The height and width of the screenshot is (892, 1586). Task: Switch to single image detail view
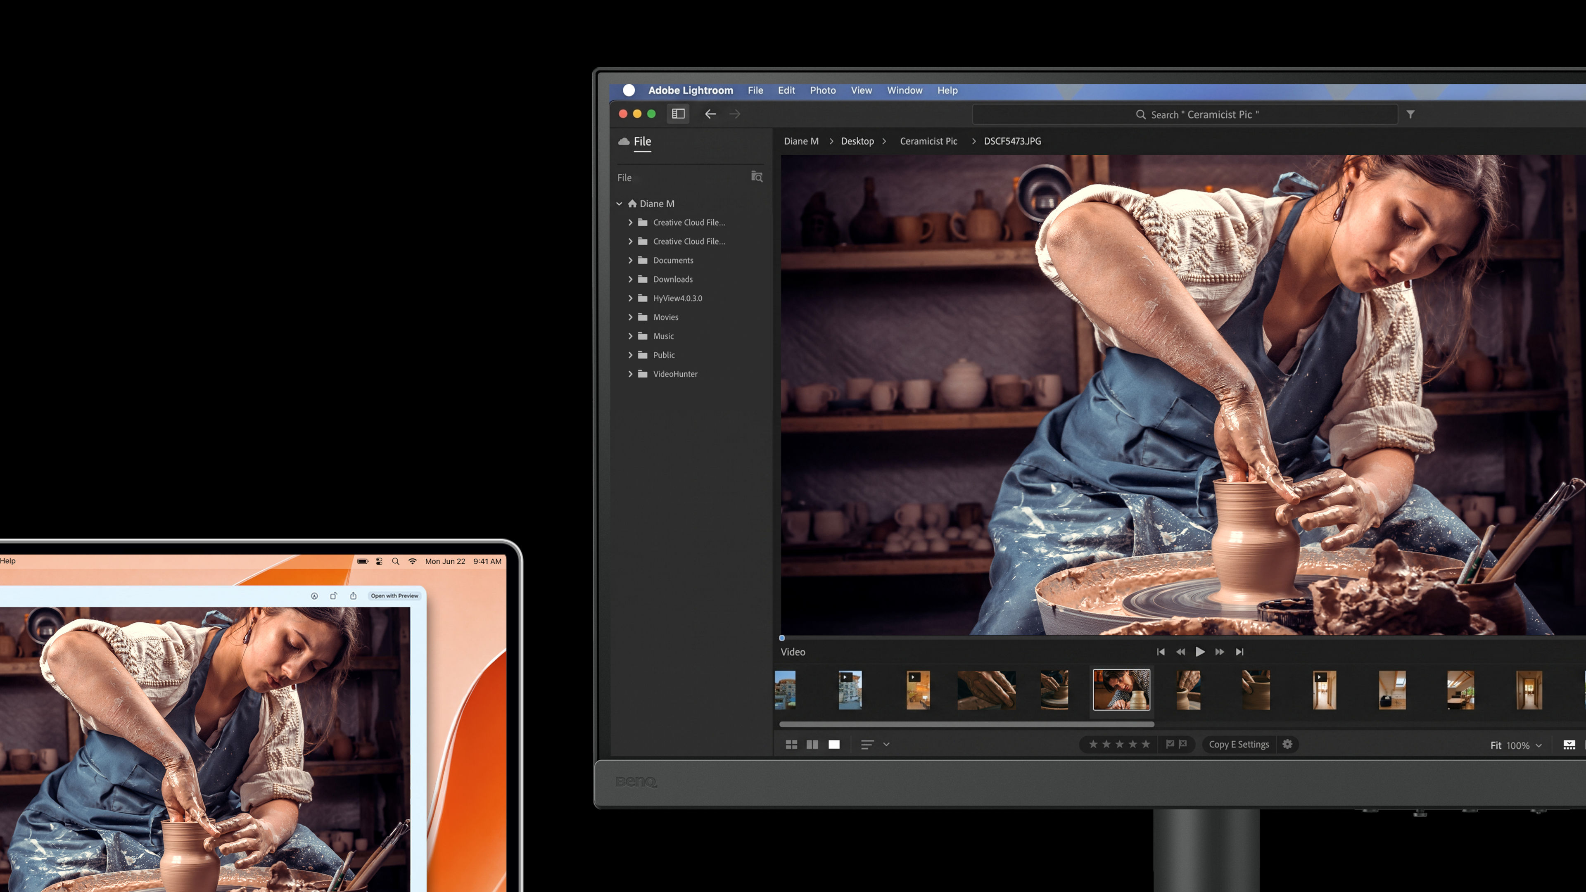(834, 745)
